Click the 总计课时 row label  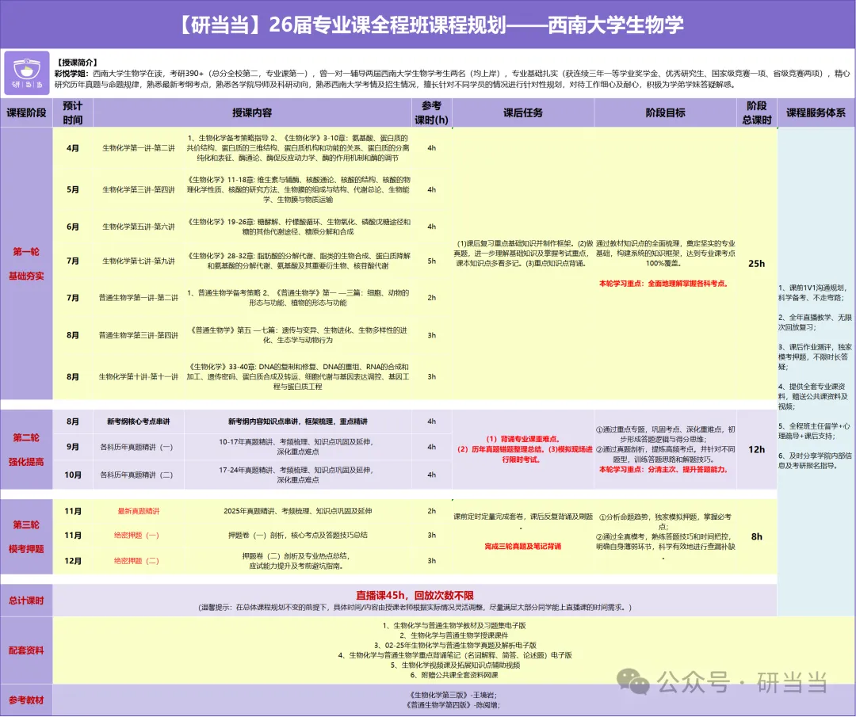(x=26, y=601)
